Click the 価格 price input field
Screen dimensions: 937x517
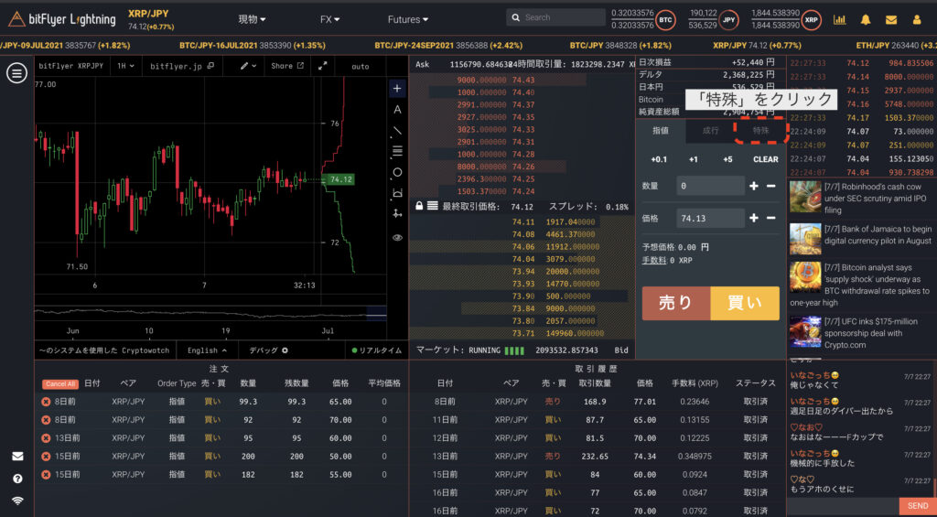coord(710,218)
